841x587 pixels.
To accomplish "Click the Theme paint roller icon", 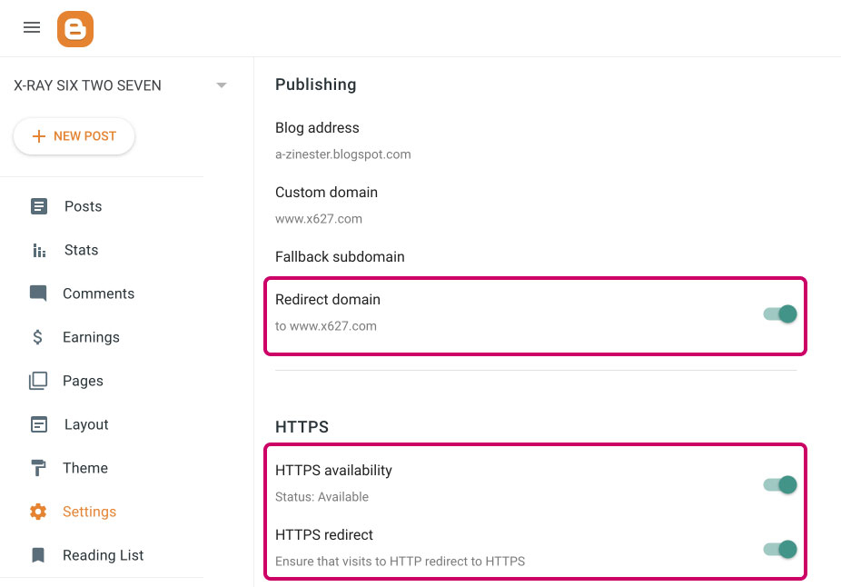I will [x=38, y=468].
